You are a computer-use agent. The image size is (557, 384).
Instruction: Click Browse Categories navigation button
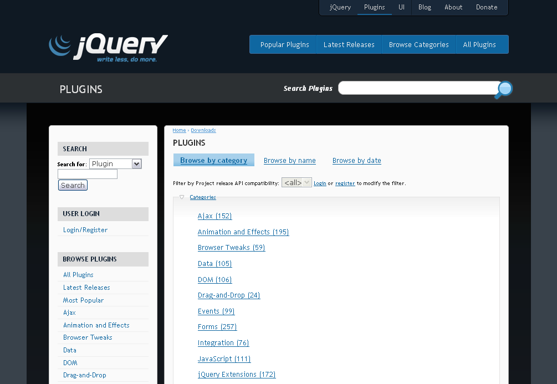pos(418,45)
